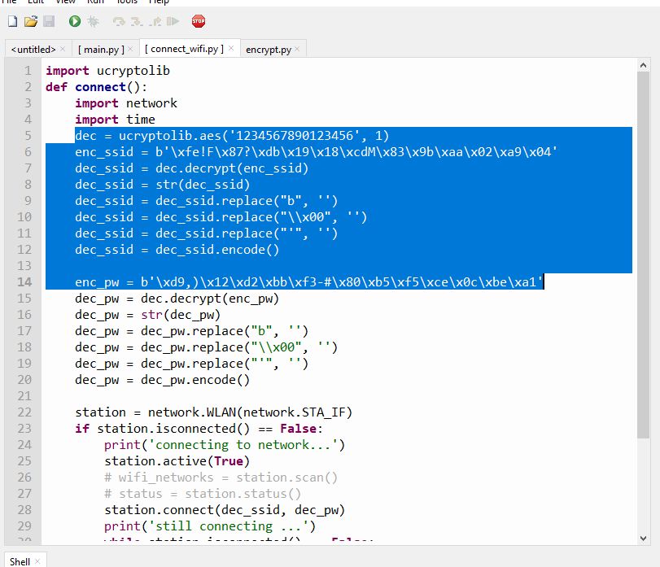660x567 pixels.
Task: Close the main.py tab
Action: 130,49
